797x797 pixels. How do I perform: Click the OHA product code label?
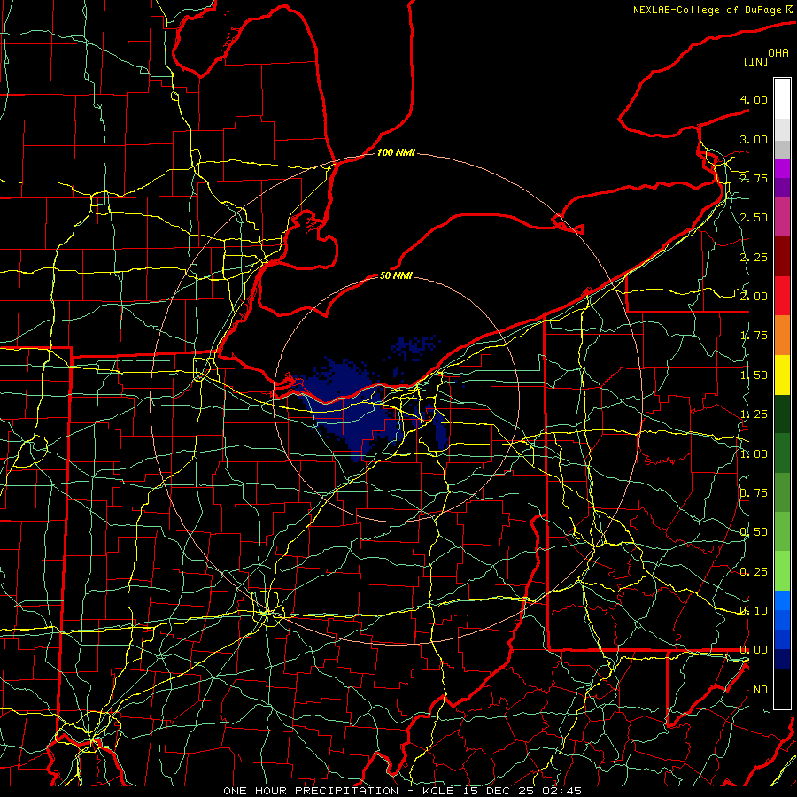tap(778, 52)
